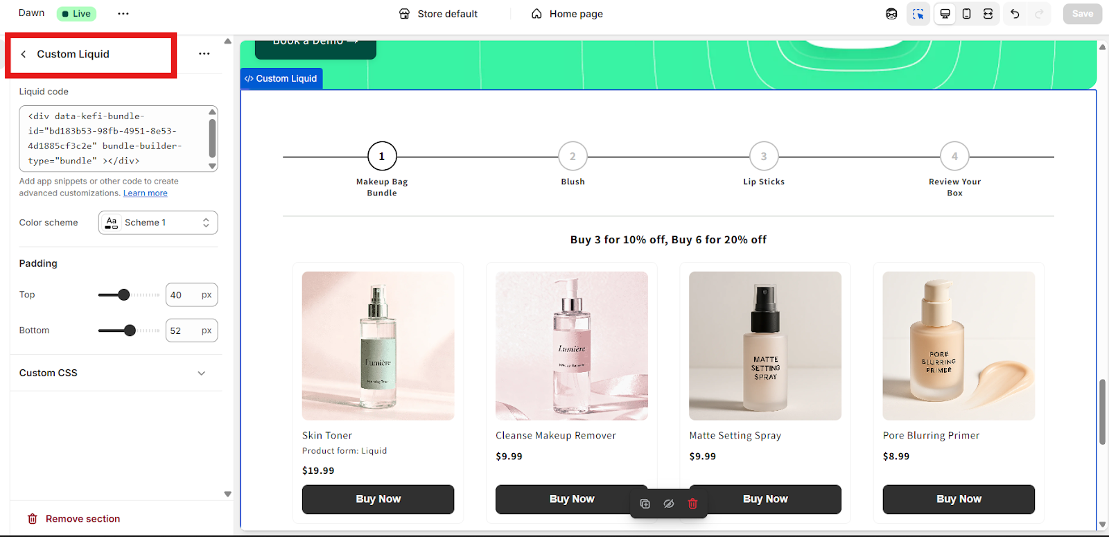
Task: Click the Top padding slider handle
Action: [x=124, y=295]
